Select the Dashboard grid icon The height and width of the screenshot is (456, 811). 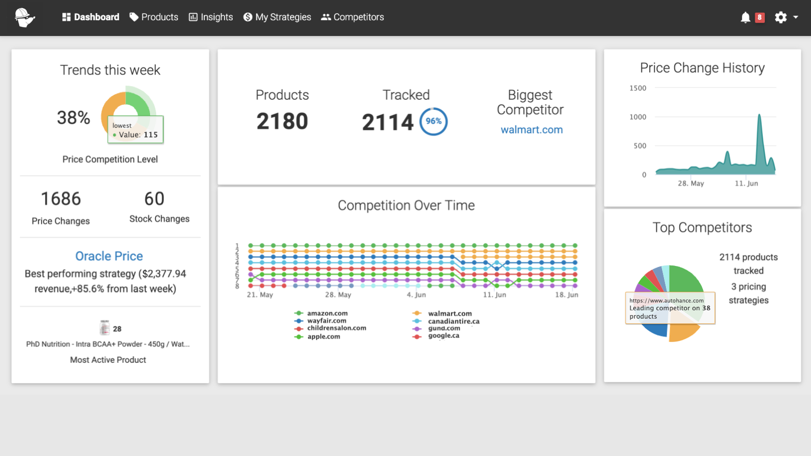[66, 17]
